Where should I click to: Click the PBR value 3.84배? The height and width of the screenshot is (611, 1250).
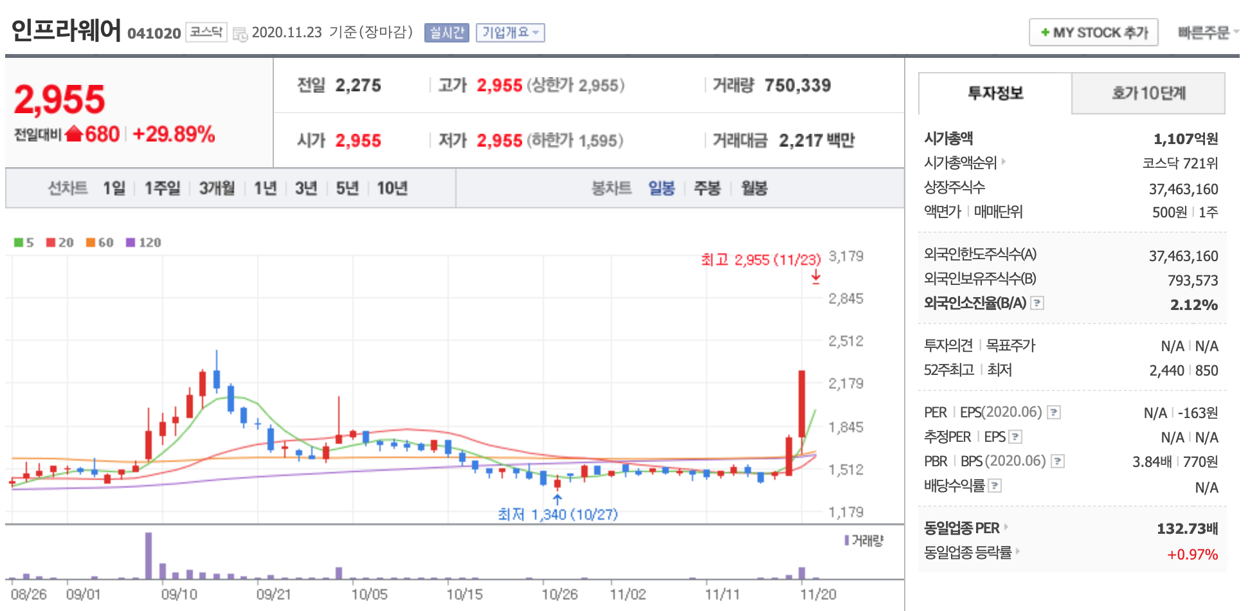pos(1152,462)
